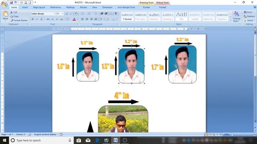Open Clipboard pane dialog launcher
The width and height of the screenshot is (257, 144).
click(x=27, y=24)
